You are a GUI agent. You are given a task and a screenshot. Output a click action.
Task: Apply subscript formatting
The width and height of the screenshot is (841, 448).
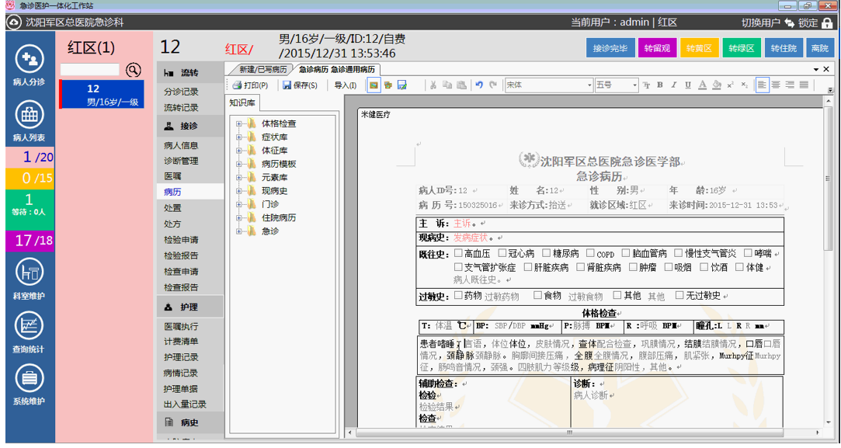tap(745, 85)
